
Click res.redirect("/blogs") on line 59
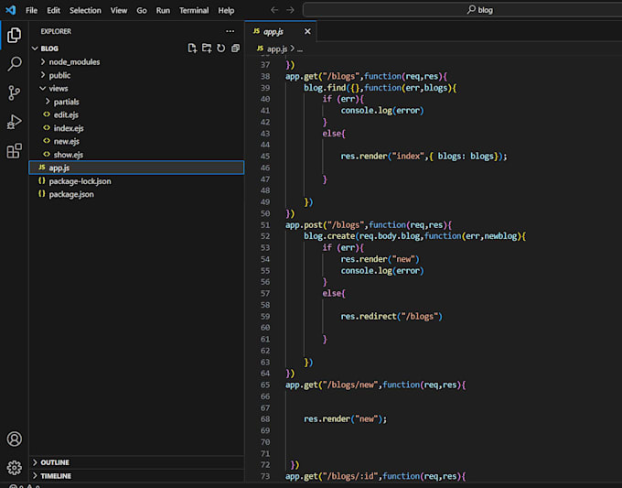391,316
